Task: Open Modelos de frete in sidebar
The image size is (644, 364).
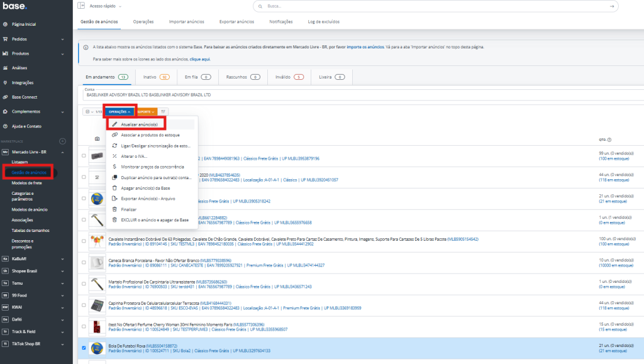Action: point(26,183)
